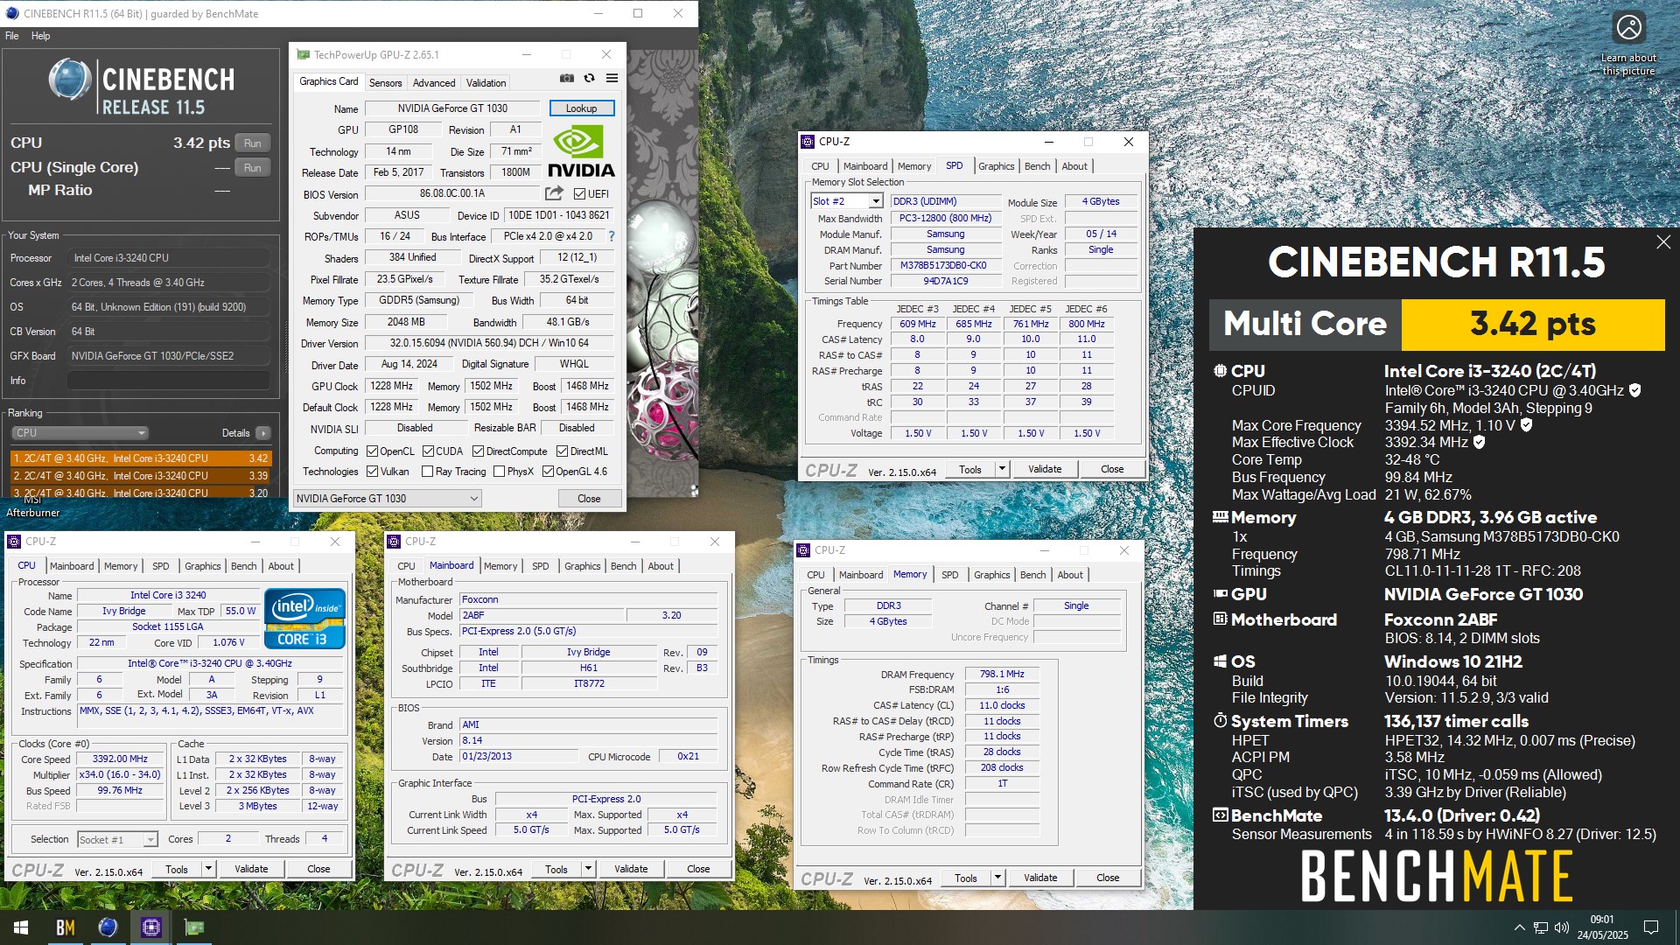Click the Bus Interface question mark icon
The image size is (1680, 945).
(612, 236)
